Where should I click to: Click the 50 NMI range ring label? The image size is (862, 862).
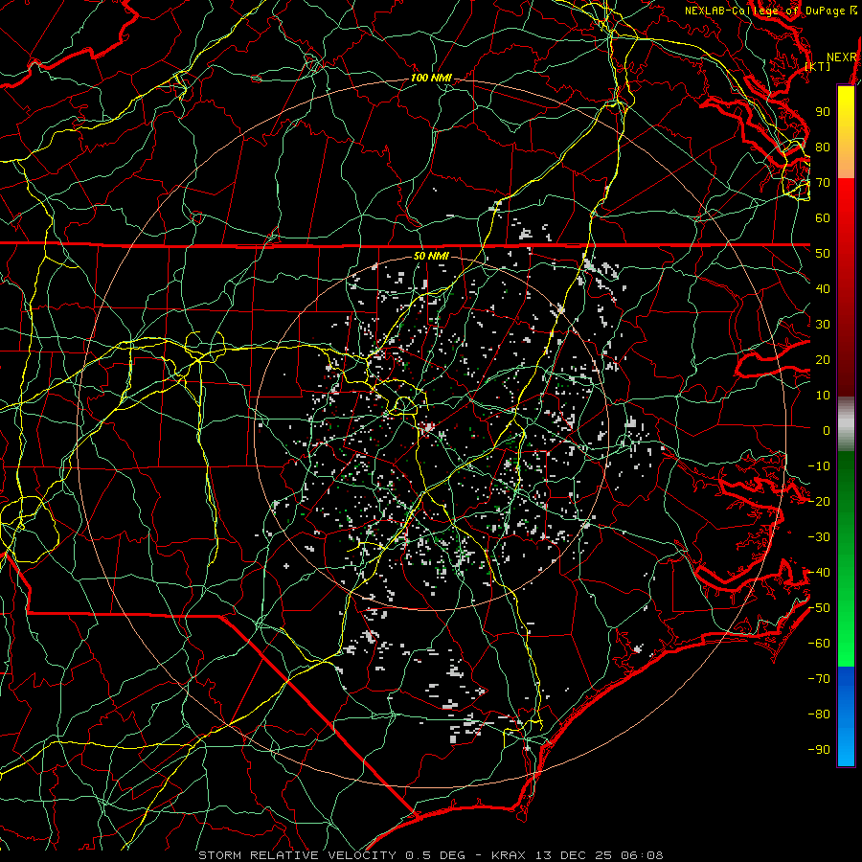[x=431, y=256]
